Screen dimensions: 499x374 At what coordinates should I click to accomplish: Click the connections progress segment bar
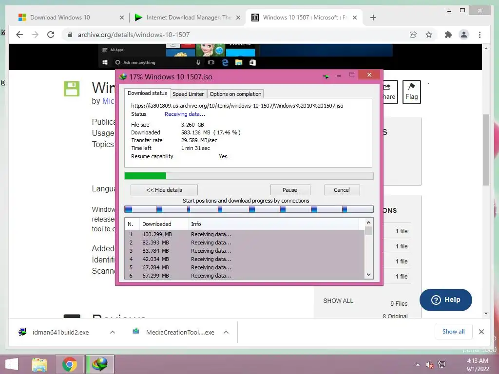pyautogui.click(x=249, y=209)
